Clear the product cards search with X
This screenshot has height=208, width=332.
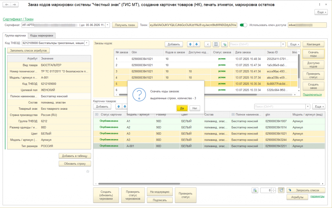pyautogui.click(x=308, y=106)
